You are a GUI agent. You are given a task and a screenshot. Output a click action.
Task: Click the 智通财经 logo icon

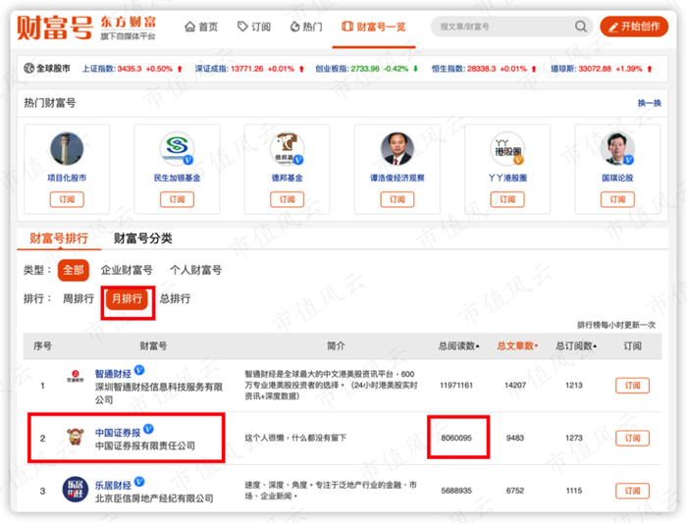pyautogui.click(x=76, y=376)
